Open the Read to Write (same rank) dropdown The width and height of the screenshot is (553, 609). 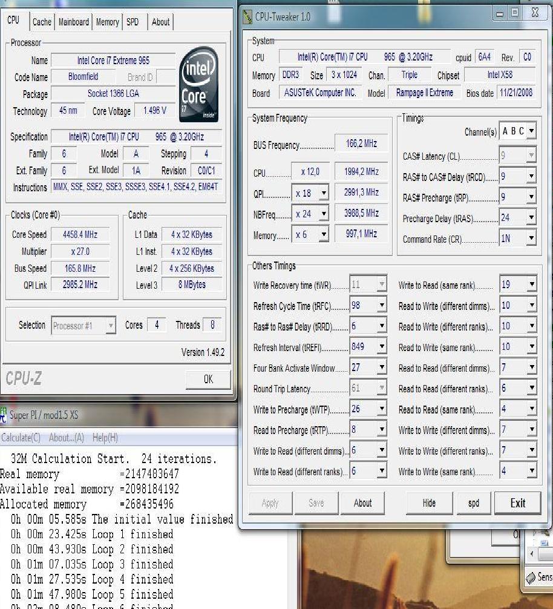[x=532, y=347]
